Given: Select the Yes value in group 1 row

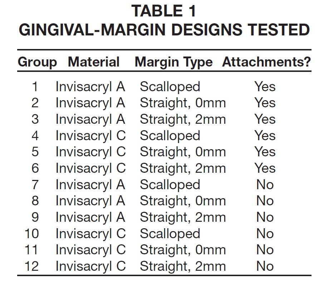Looking at the screenshot, I should pos(265,87).
